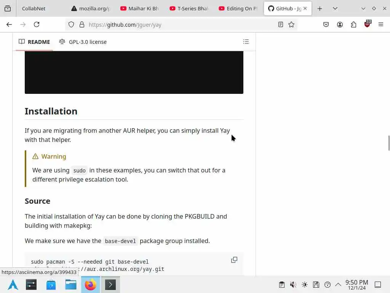Bookmark this page with star icon
Screen dimensions: 390x293
[291, 24]
